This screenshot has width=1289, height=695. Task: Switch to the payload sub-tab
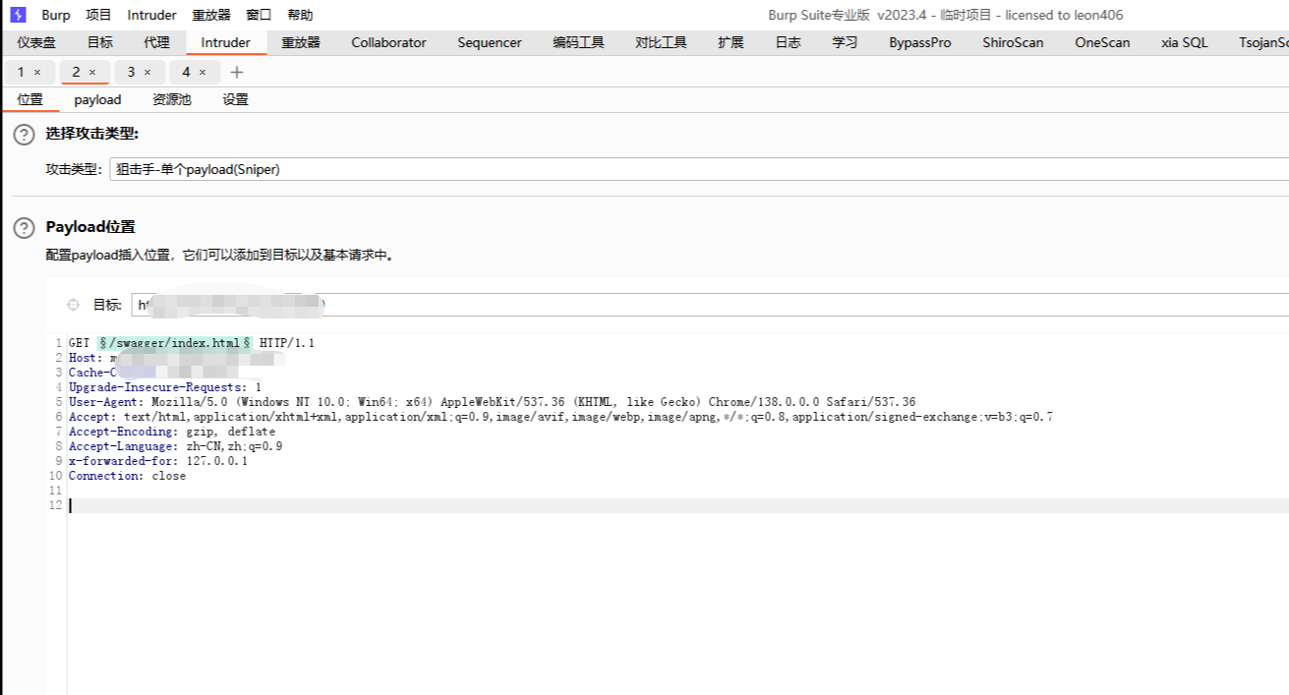tap(97, 99)
